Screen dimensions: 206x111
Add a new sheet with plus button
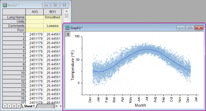point(14,106)
